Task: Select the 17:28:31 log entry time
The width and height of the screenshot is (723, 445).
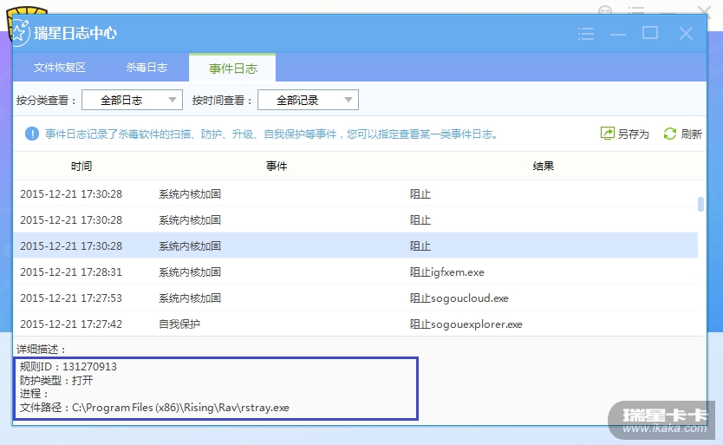Action: (71, 272)
